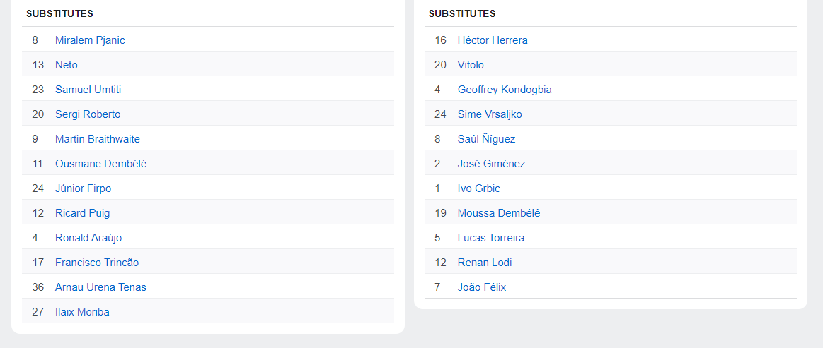
Task: Select Júnior Firpo in the list
Action: tap(83, 188)
